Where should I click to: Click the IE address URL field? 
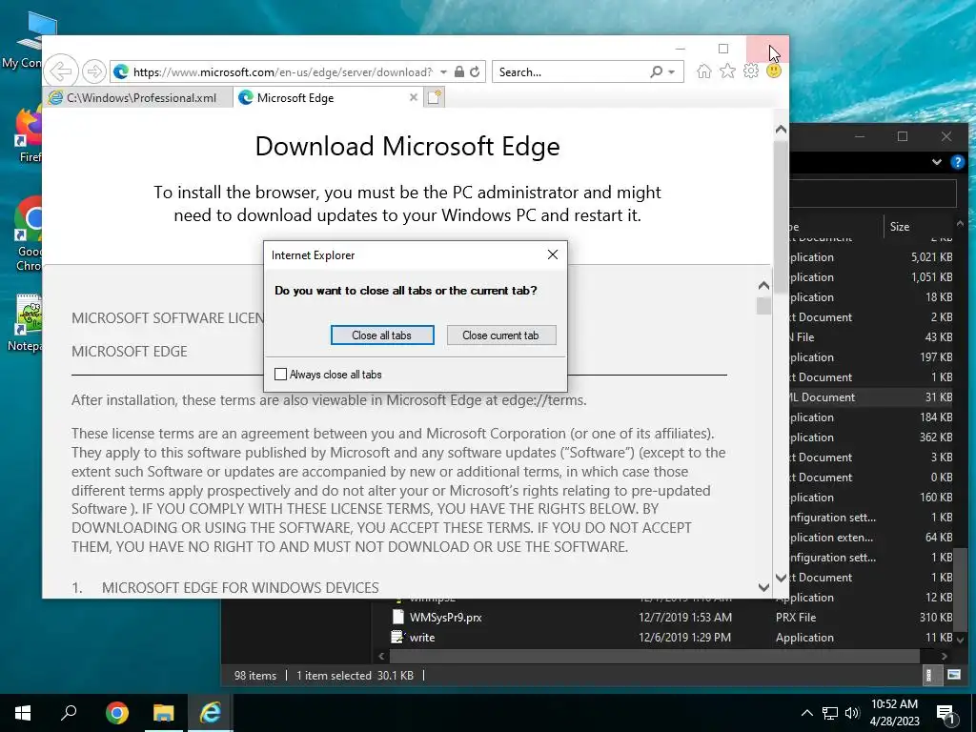pos(282,72)
